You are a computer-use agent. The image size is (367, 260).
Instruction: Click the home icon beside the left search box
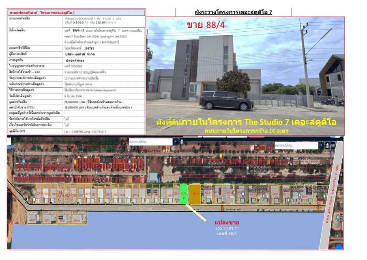(x=181, y=142)
